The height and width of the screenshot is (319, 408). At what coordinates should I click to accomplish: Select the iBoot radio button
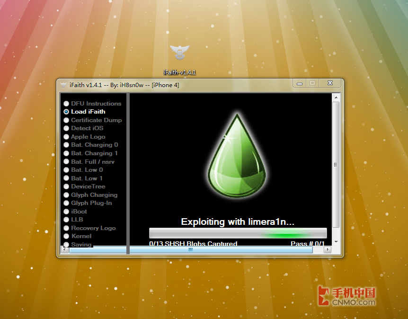[x=66, y=212]
